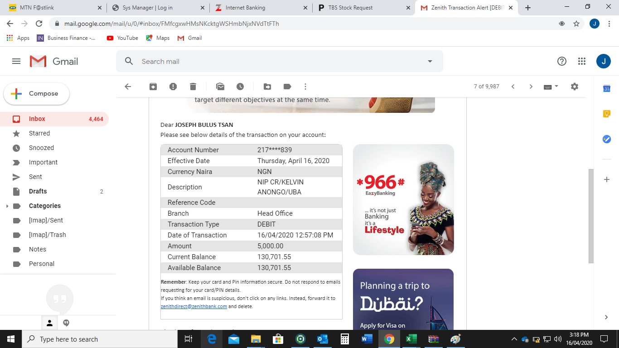
Task: Open Google Keep side panel
Action: [x=607, y=114]
